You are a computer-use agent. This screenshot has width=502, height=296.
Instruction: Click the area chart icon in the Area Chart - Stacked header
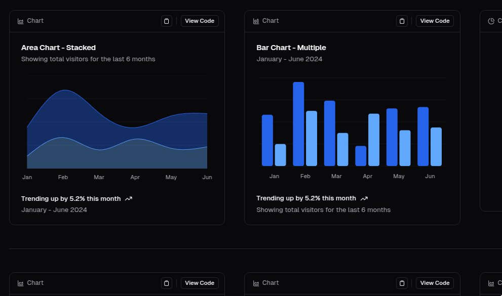tap(21, 21)
